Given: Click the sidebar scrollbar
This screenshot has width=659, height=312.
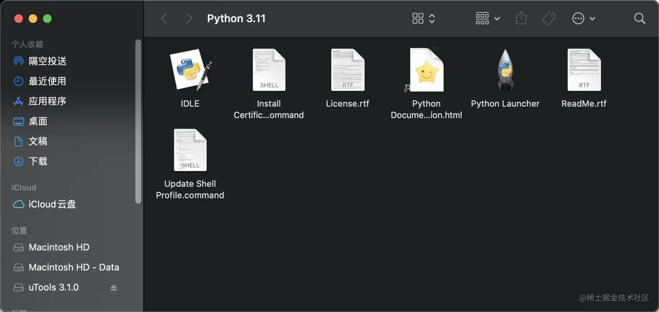Looking at the screenshot, I should click(x=138, y=121).
